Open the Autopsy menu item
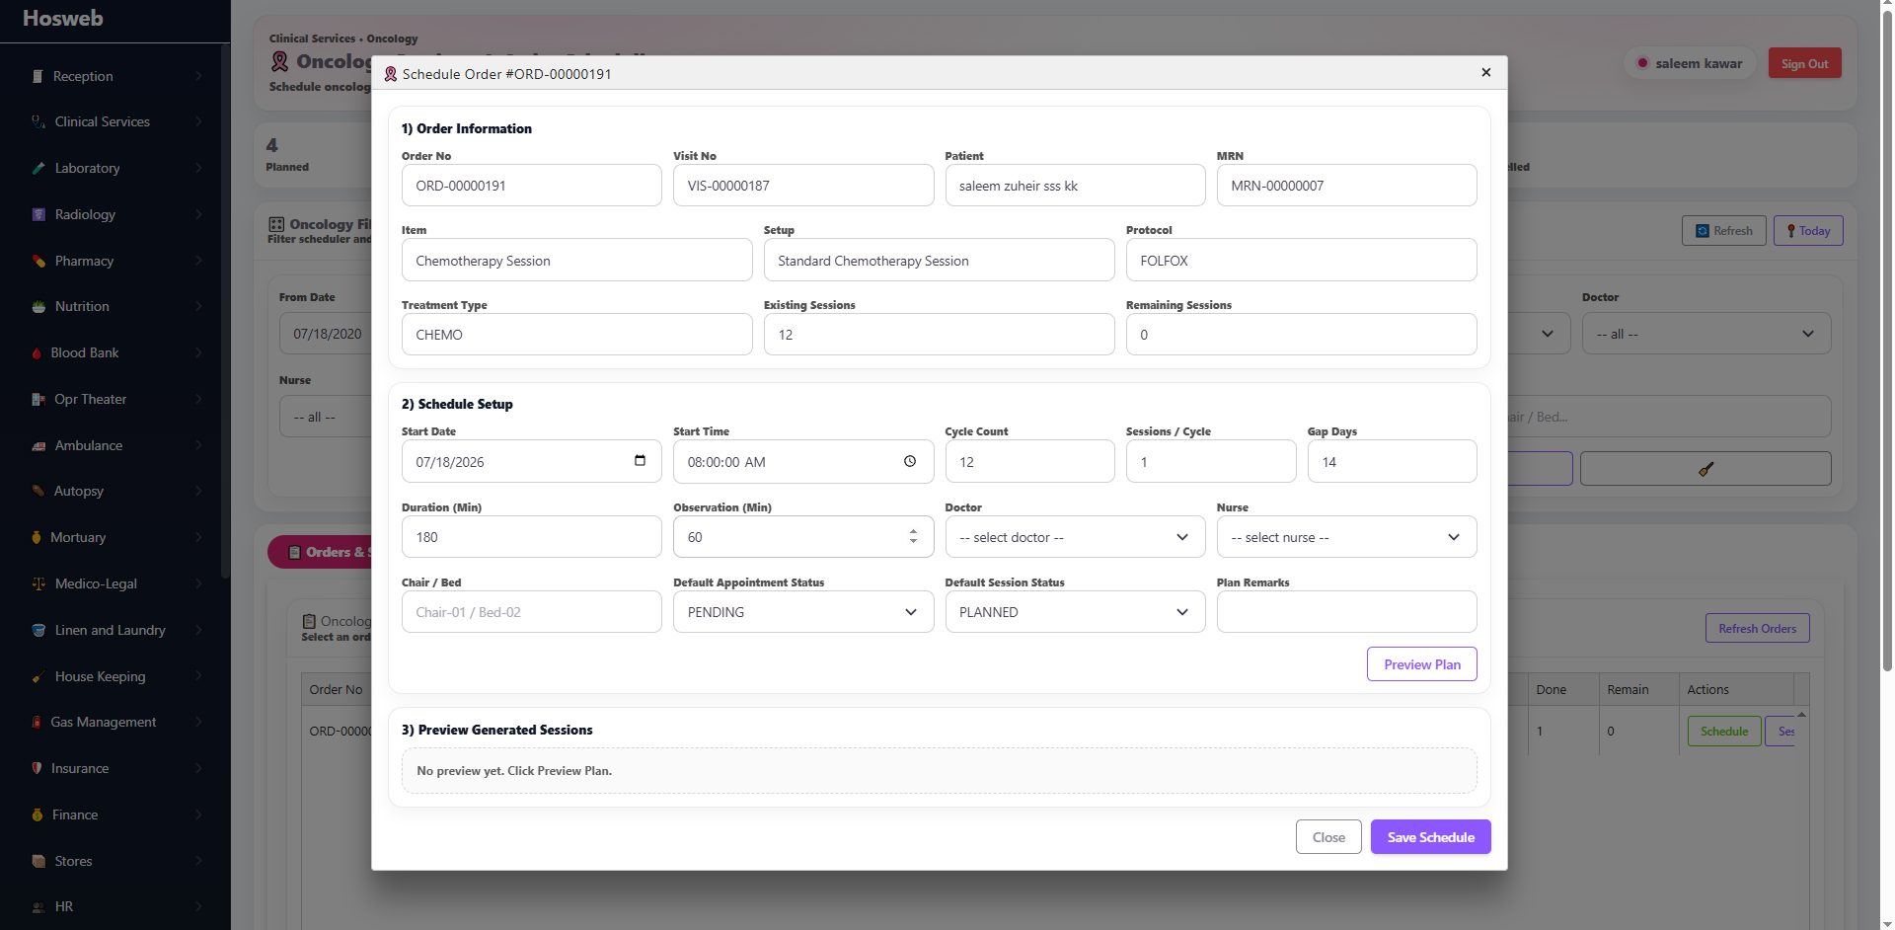1895x930 pixels. pyautogui.click(x=115, y=491)
